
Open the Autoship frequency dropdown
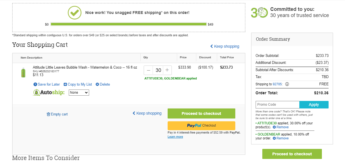pyautogui.click(x=79, y=93)
